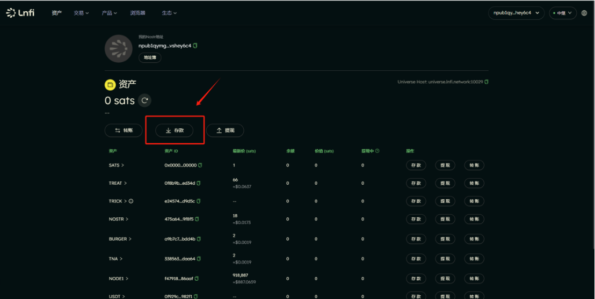Deposit TREAT using its row 存款 button

416,183
